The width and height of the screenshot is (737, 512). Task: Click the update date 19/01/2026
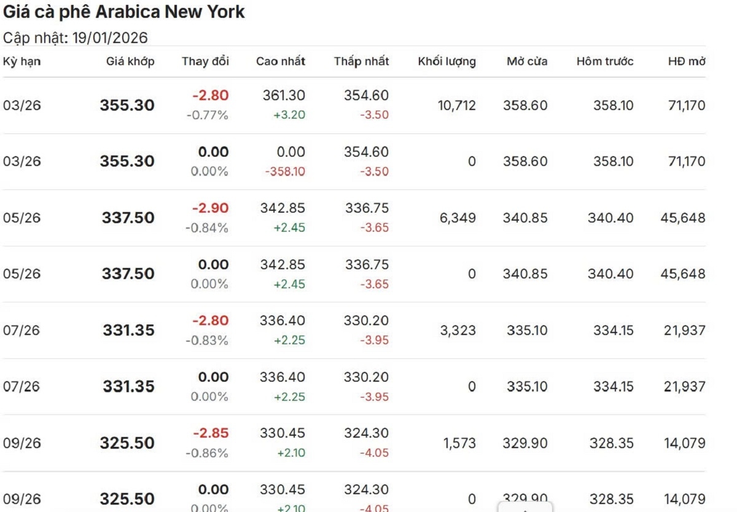110,38
